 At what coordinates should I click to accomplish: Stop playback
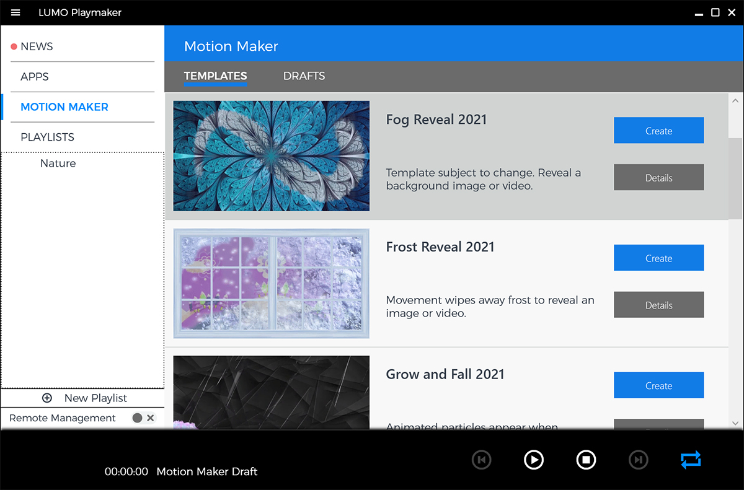[x=586, y=460]
